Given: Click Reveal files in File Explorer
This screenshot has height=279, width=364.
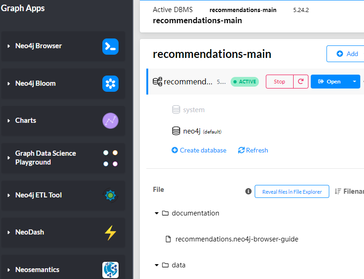Looking at the screenshot, I should click(292, 191).
